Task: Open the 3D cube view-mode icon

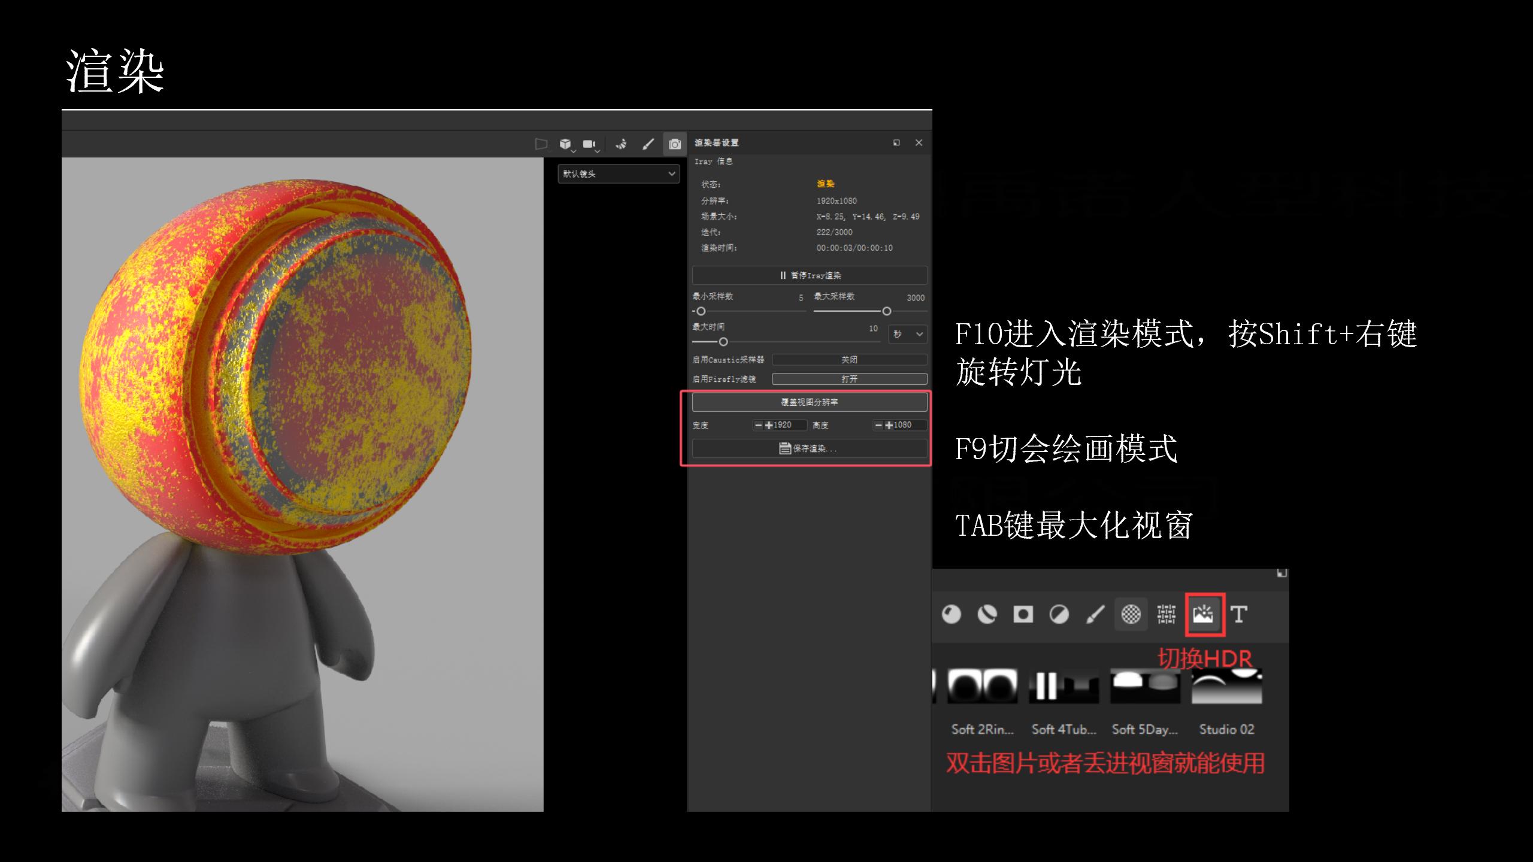Action: click(x=565, y=144)
